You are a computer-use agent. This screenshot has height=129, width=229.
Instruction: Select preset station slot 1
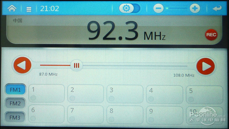47,93
